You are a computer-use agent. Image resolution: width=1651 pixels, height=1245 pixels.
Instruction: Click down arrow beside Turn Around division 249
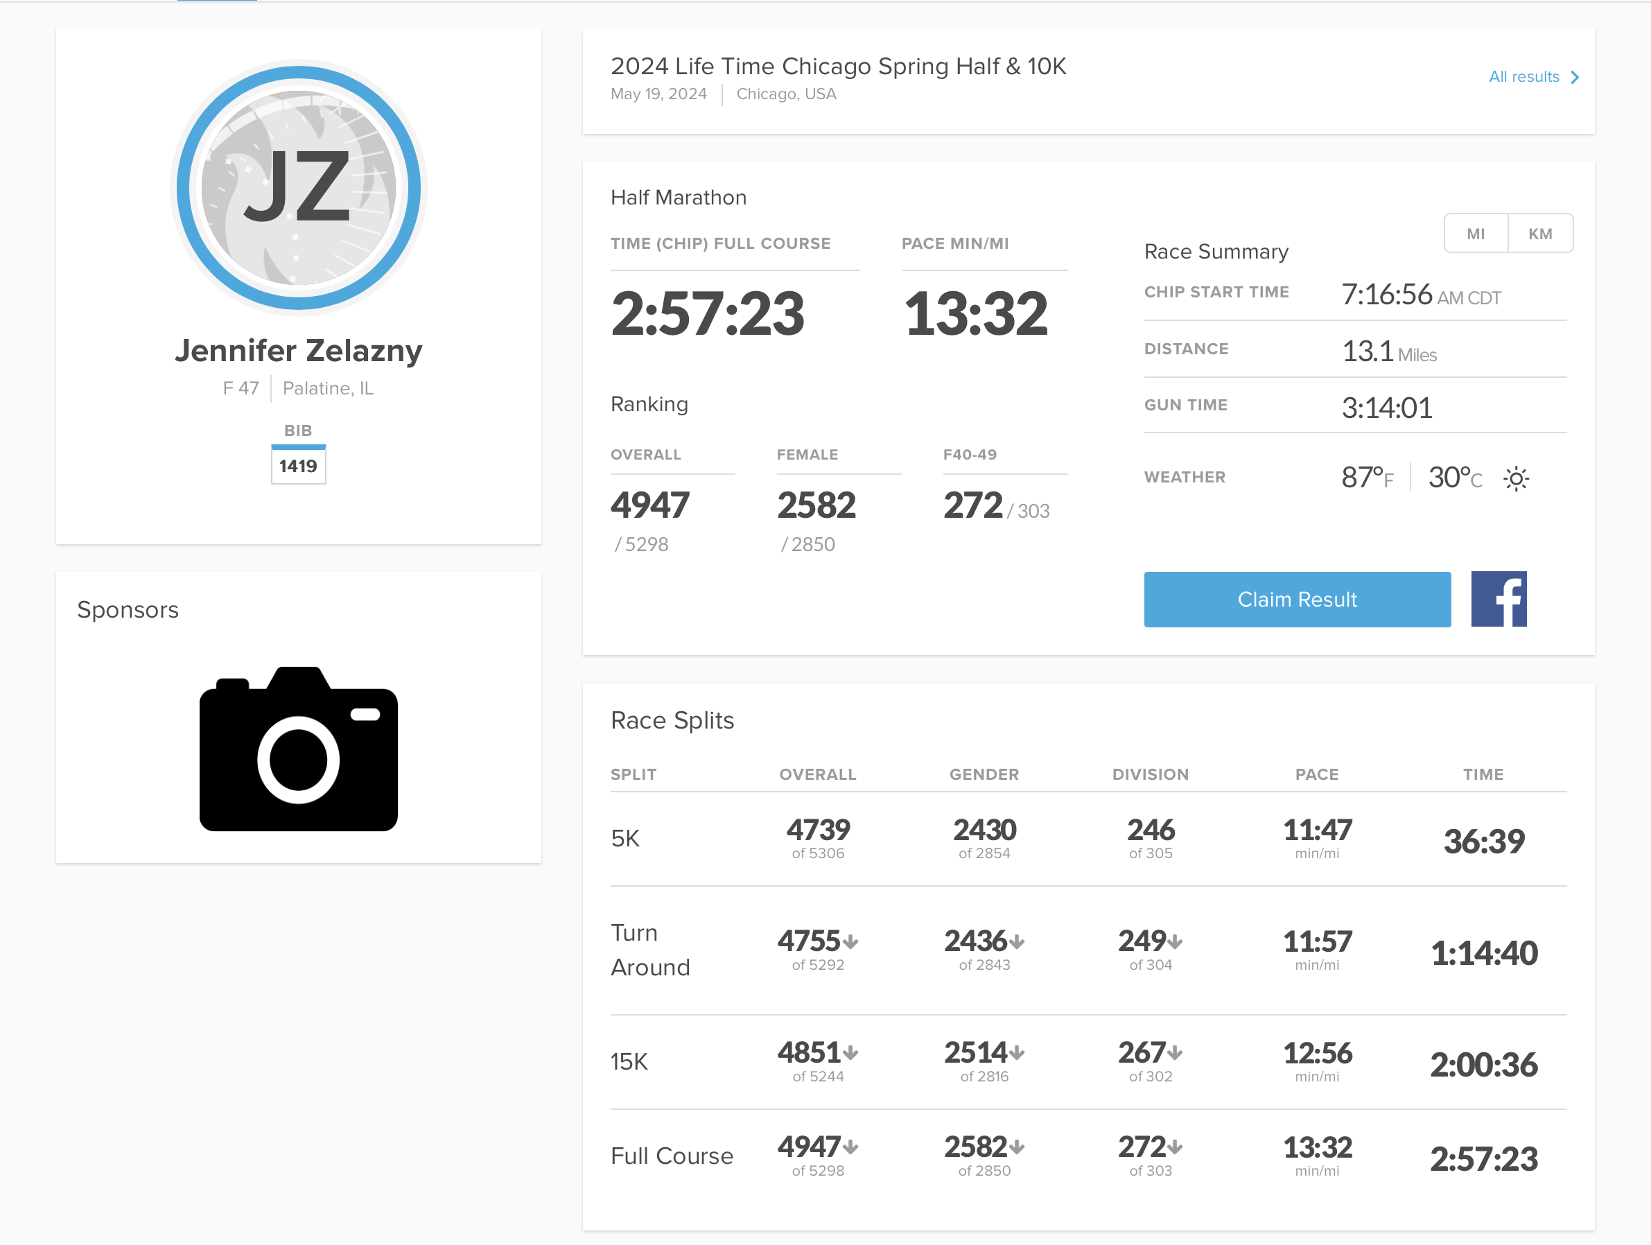click(1176, 943)
